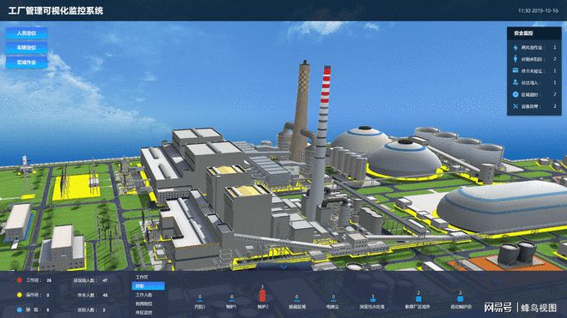
Task: Click the 总现场人数 value 47
Action: click(105, 280)
